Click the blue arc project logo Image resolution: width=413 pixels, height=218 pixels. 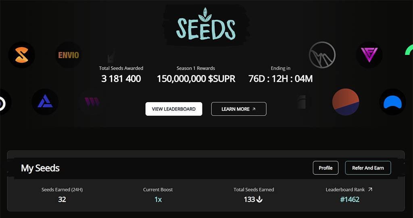coord(392,102)
